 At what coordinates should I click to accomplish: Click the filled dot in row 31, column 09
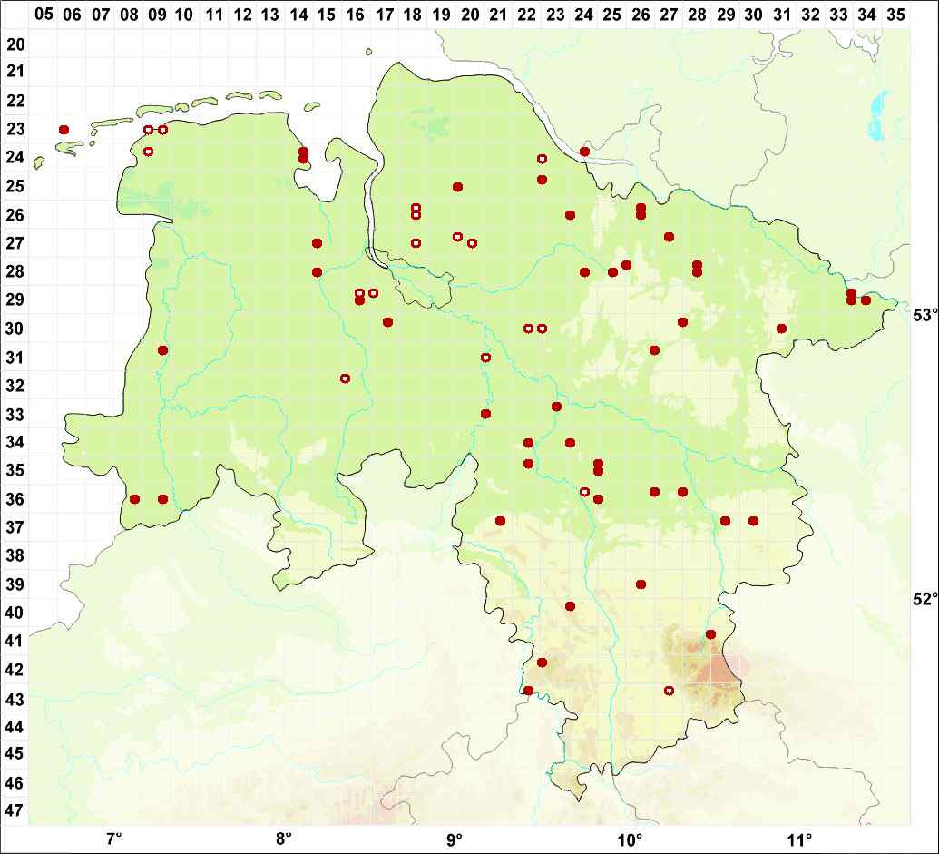point(163,350)
